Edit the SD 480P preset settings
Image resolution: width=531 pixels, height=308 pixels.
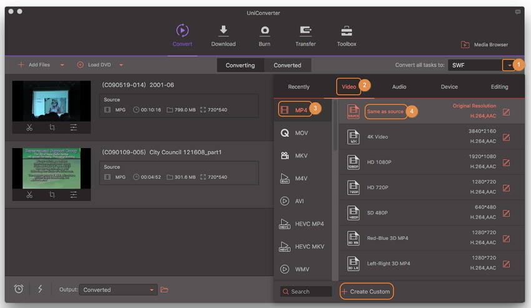pyautogui.click(x=506, y=213)
